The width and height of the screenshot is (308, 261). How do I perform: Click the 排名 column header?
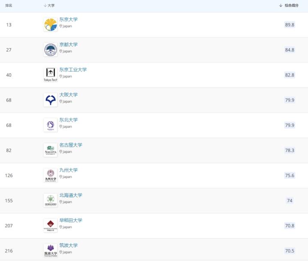coord(9,6)
